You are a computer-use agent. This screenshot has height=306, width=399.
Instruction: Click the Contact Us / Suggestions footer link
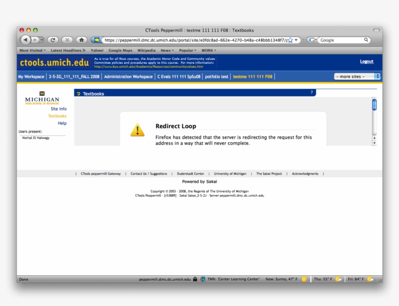(x=148, y=173)
